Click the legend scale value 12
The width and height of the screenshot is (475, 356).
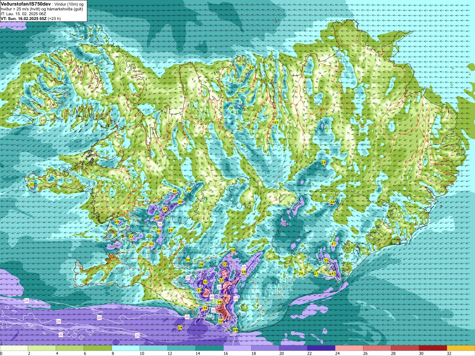click(170, 354)
